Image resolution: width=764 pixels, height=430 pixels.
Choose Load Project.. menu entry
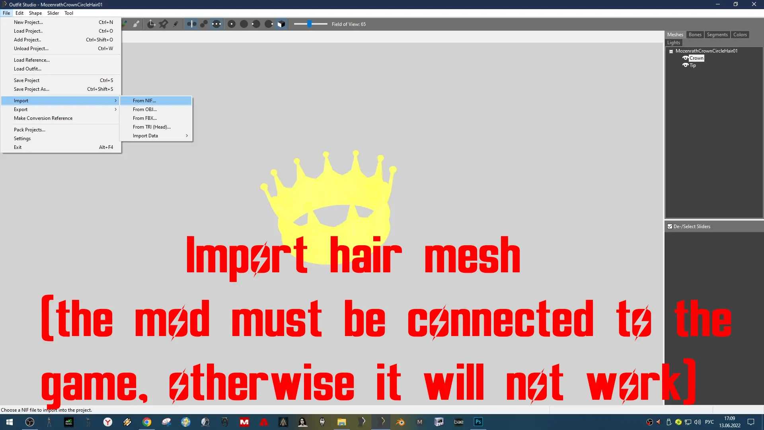coord(61,31)
